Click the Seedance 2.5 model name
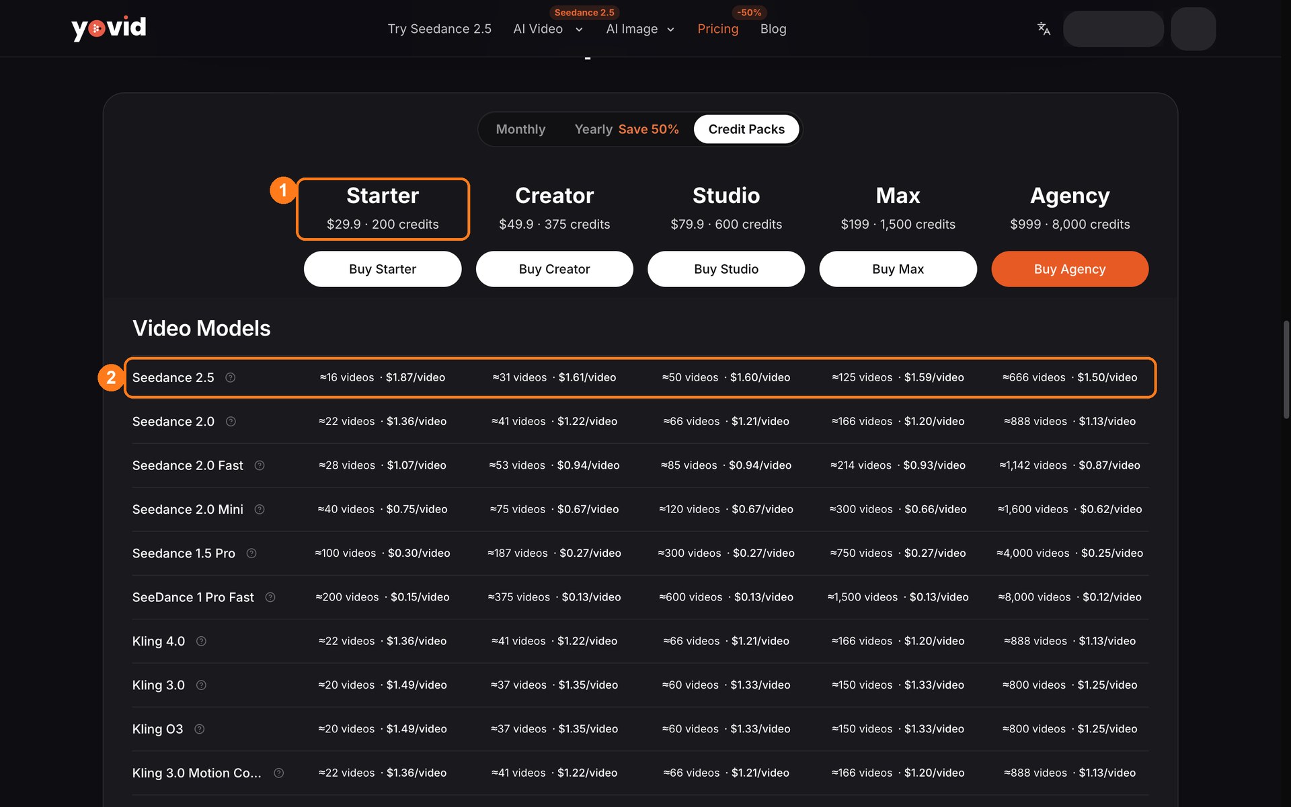Viewport: 1291px width, 807px height. point(173,378)
